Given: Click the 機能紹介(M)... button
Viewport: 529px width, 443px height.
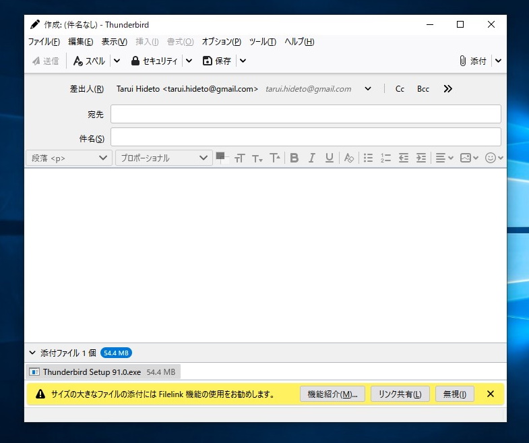Looking at the screenshot, I should coord(332,394).
